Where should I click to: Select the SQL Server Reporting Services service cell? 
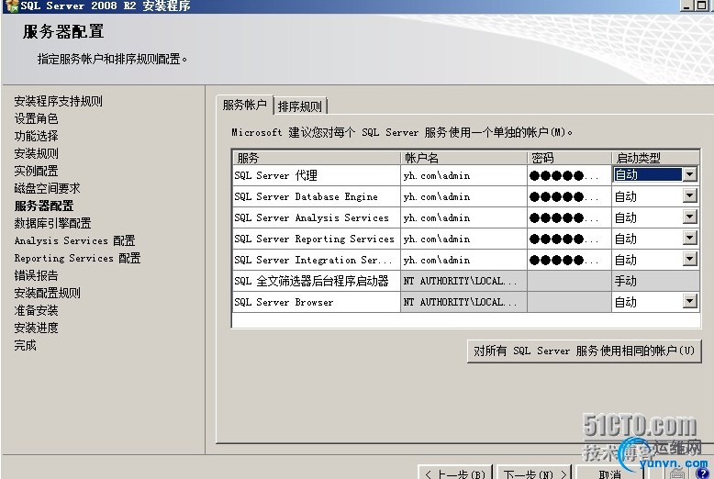click(x=317, y=239)
